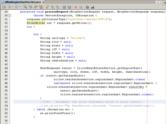Viewport: 166px width, 124px height.
Task: Start macro recording red circle button
Action: click(x=76, y=7)
